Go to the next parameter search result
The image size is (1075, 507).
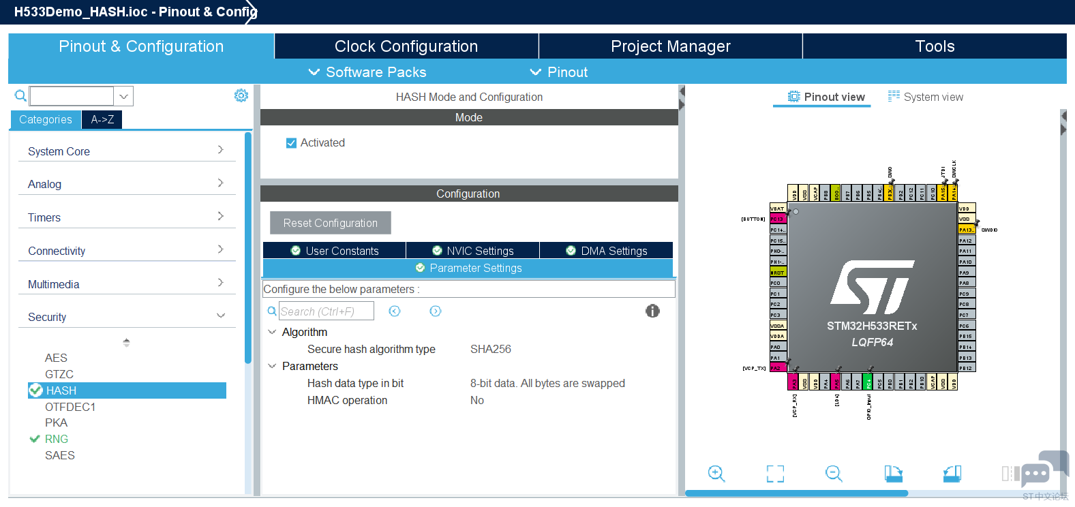point(436,311)
